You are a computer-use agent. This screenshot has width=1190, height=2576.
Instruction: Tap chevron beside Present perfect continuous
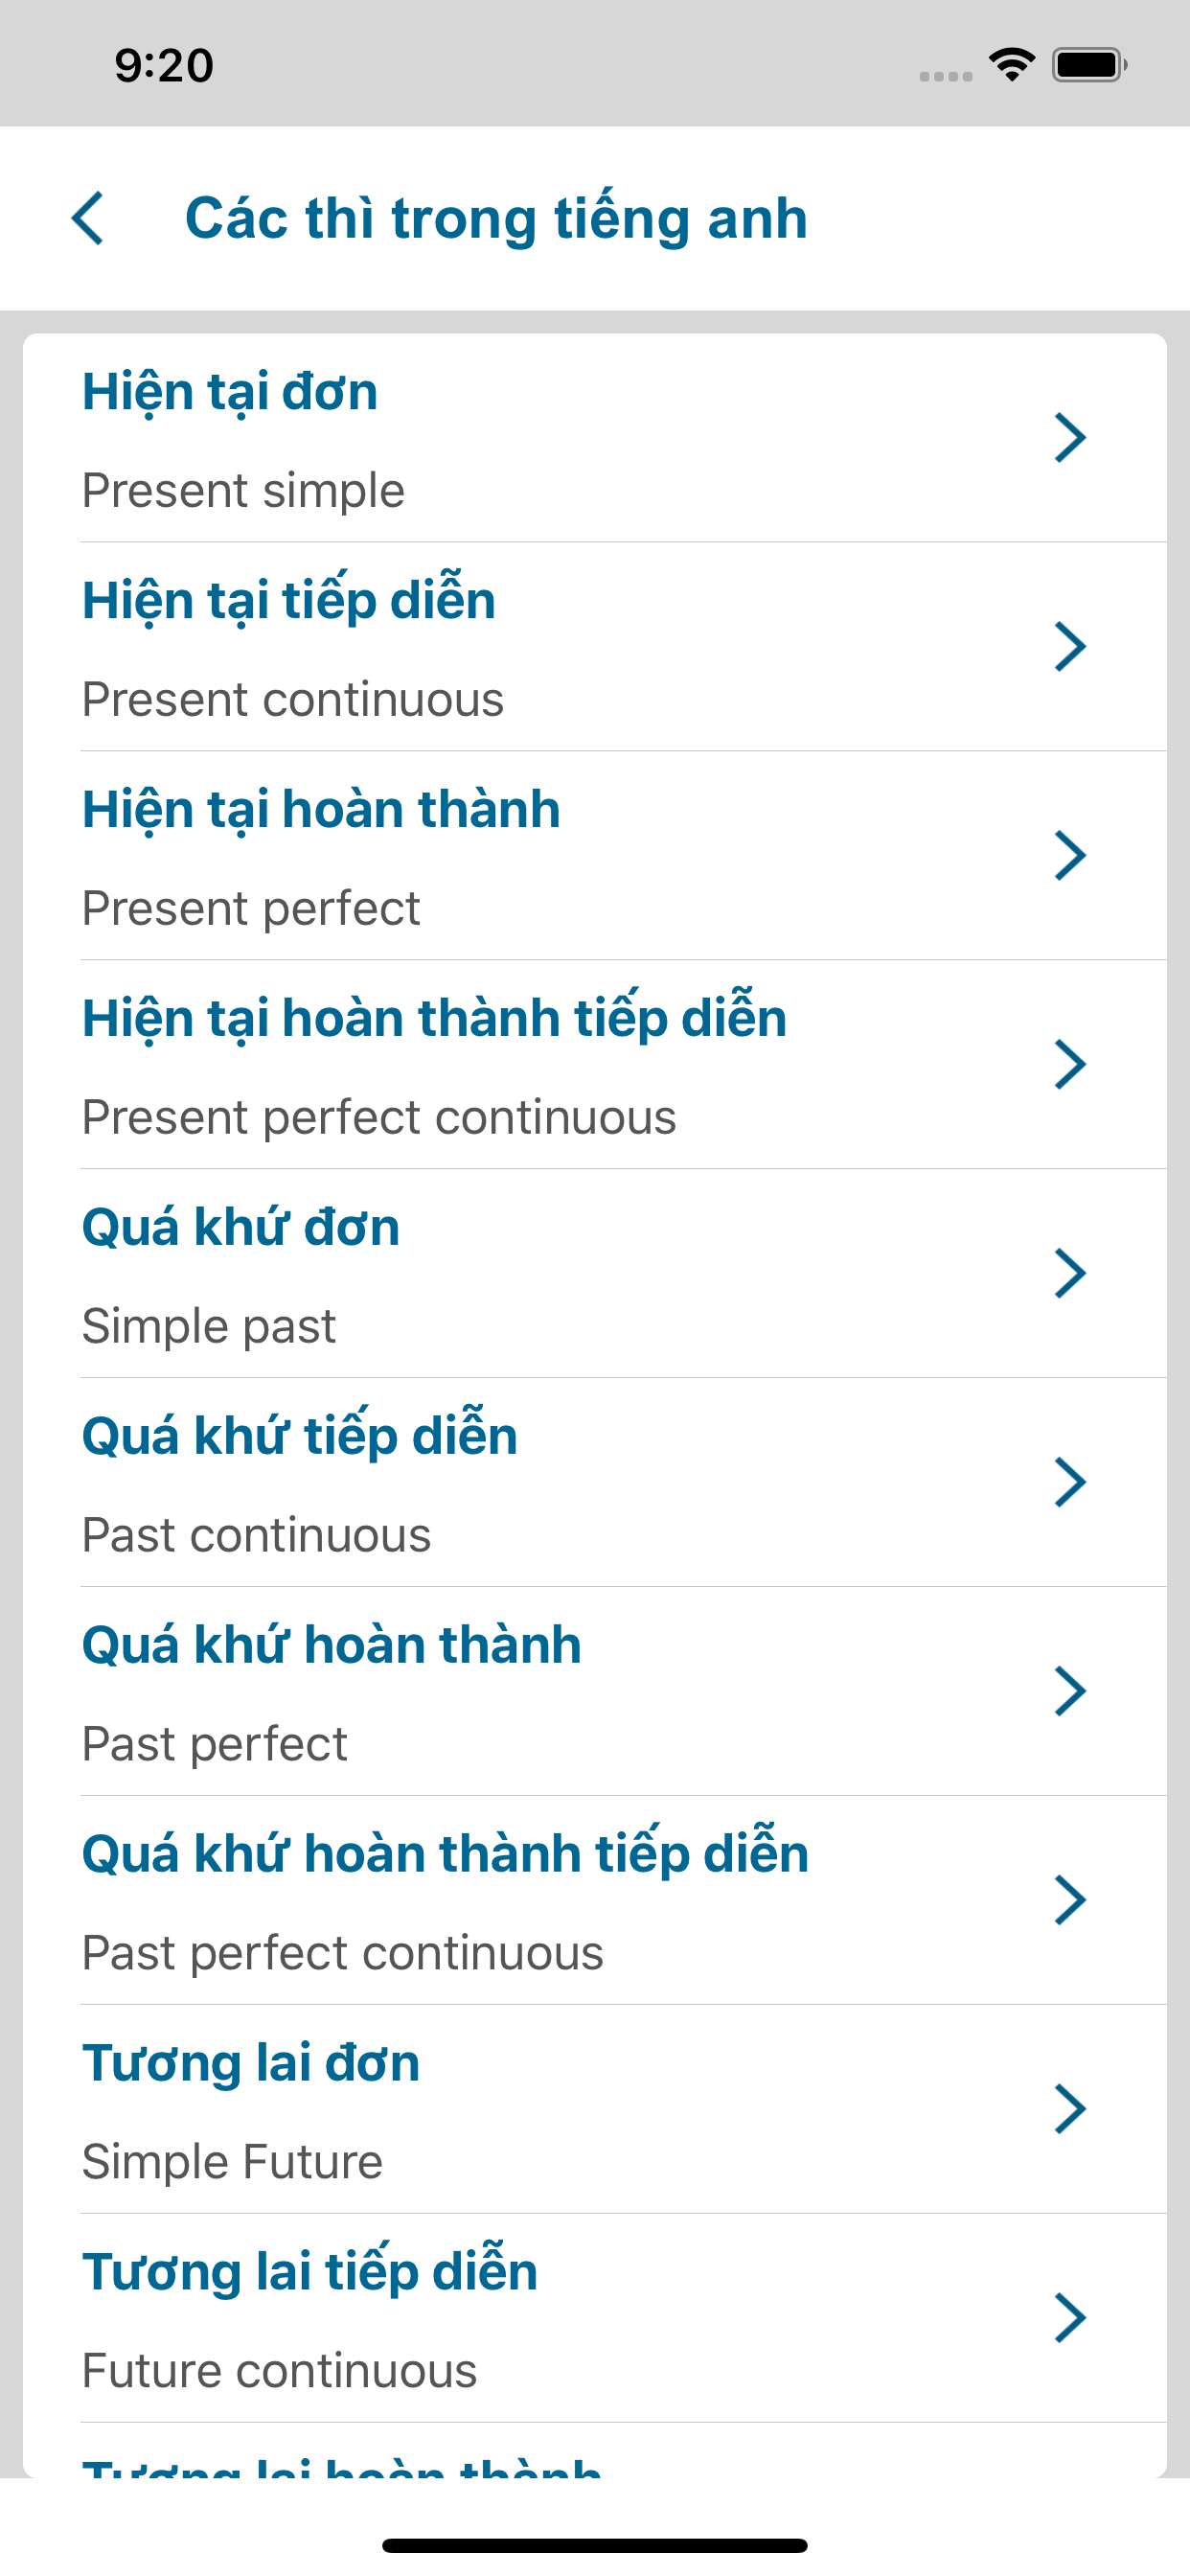pos(1070,1065)
